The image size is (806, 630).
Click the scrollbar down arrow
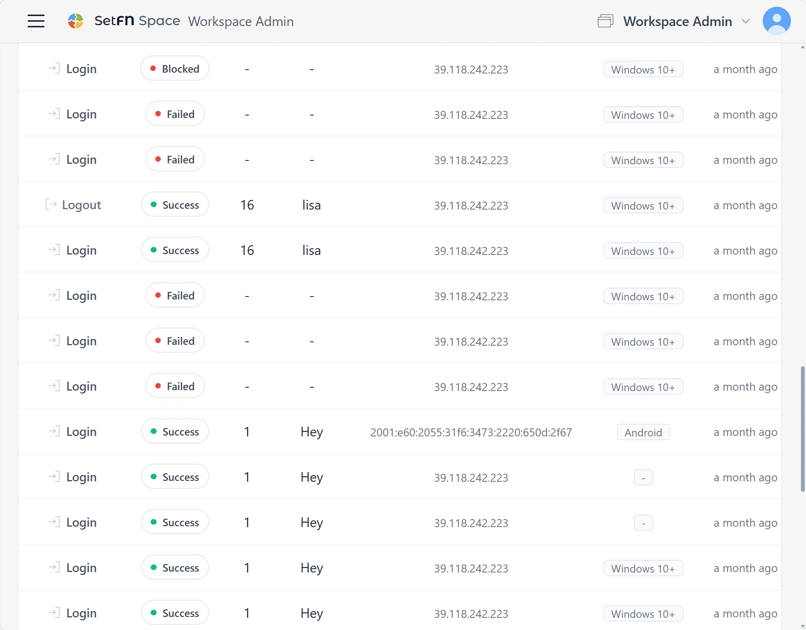[x=802, y=626]
